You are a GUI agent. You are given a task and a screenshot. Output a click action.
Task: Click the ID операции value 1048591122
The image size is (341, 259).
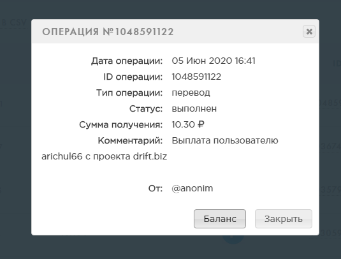tap(196, 77)
